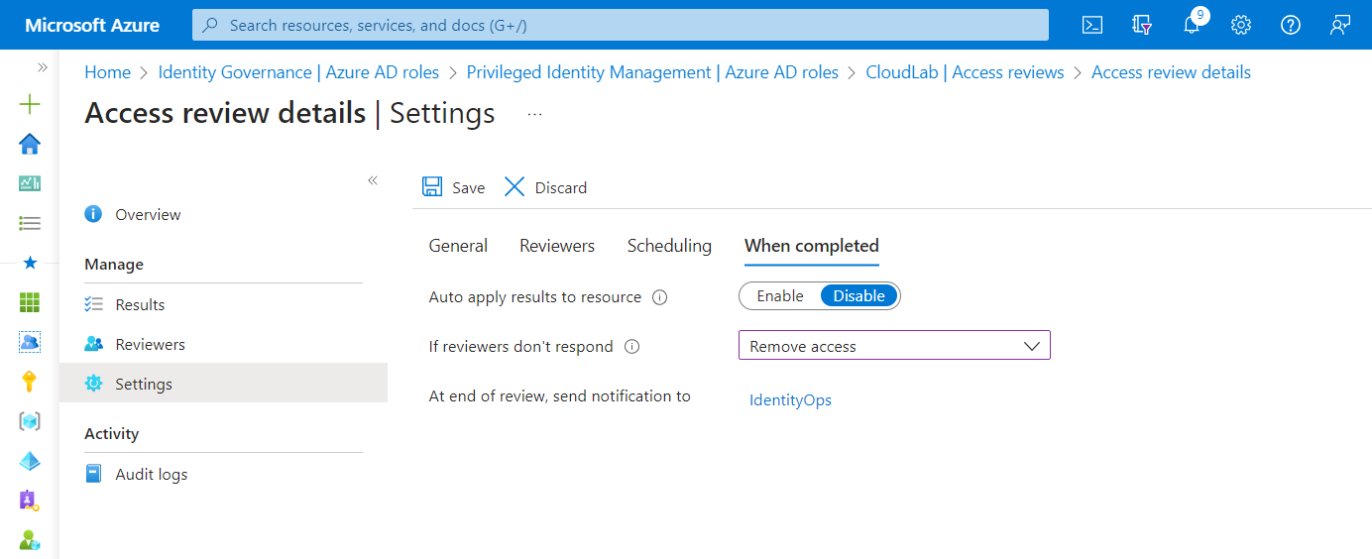The width and height of the screenshot is (1372, 559).
Task: Click the 'At end of review, send notification to' label
Action: click(560, 396)
